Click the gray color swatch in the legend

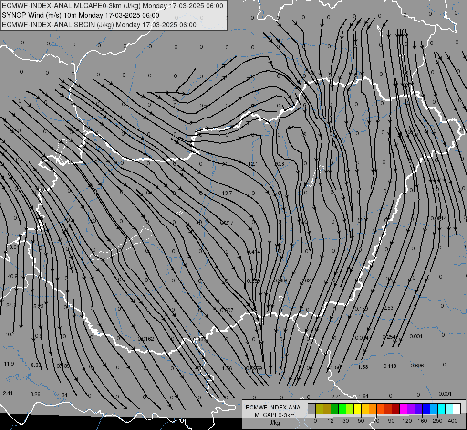[x=311, y=408]
